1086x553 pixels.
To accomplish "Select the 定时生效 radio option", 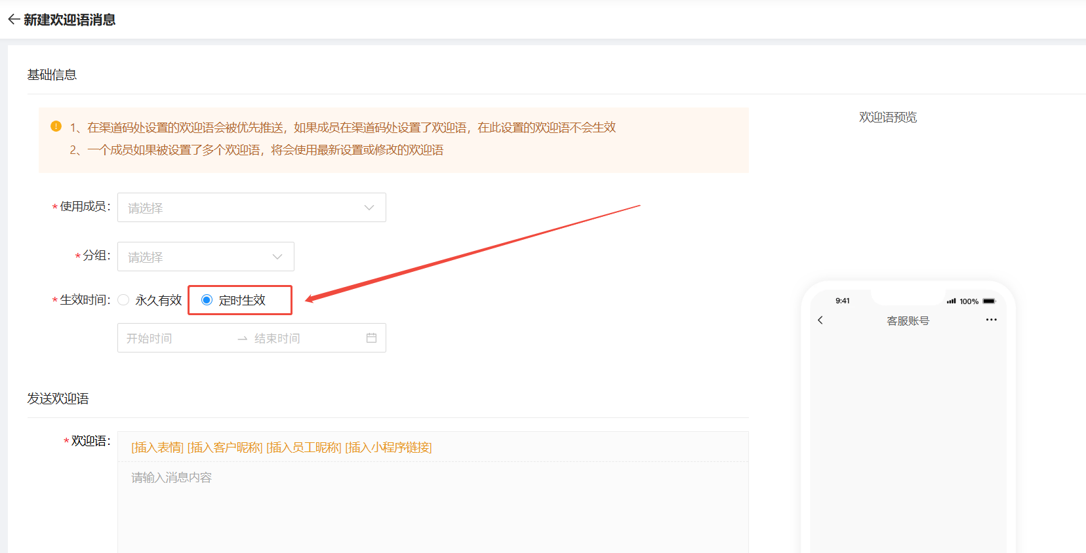I will [207, 300].
